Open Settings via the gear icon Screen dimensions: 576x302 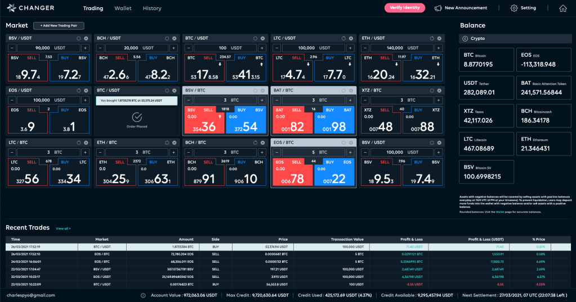coord(514,8)
